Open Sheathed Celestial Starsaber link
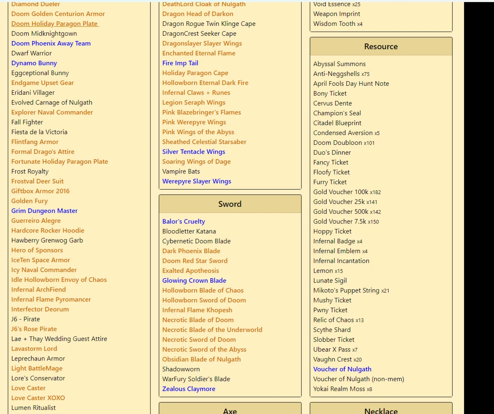 point(204,142)
